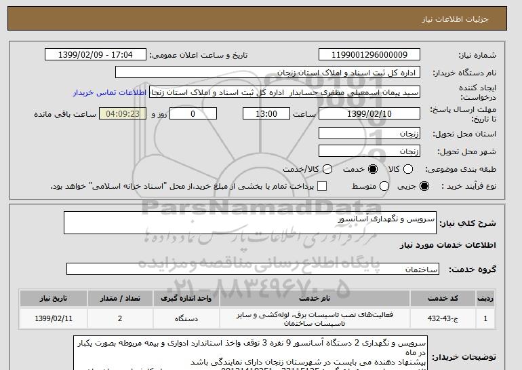Select the متوسط purchase type radio
Image resolution: width=522 pixels, height=370 pixels.
[x=384, y=186]
